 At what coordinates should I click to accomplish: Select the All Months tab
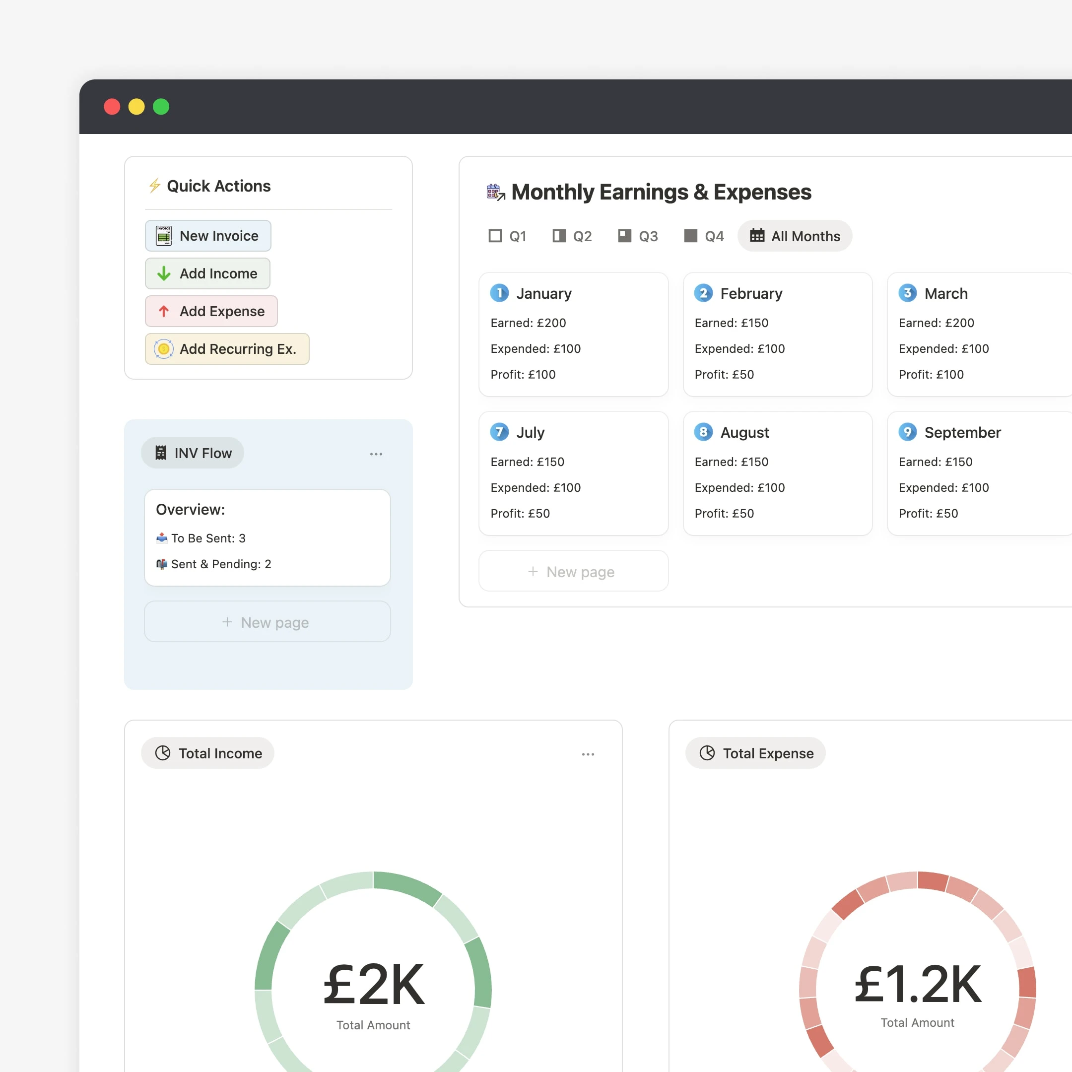[795, 236]
